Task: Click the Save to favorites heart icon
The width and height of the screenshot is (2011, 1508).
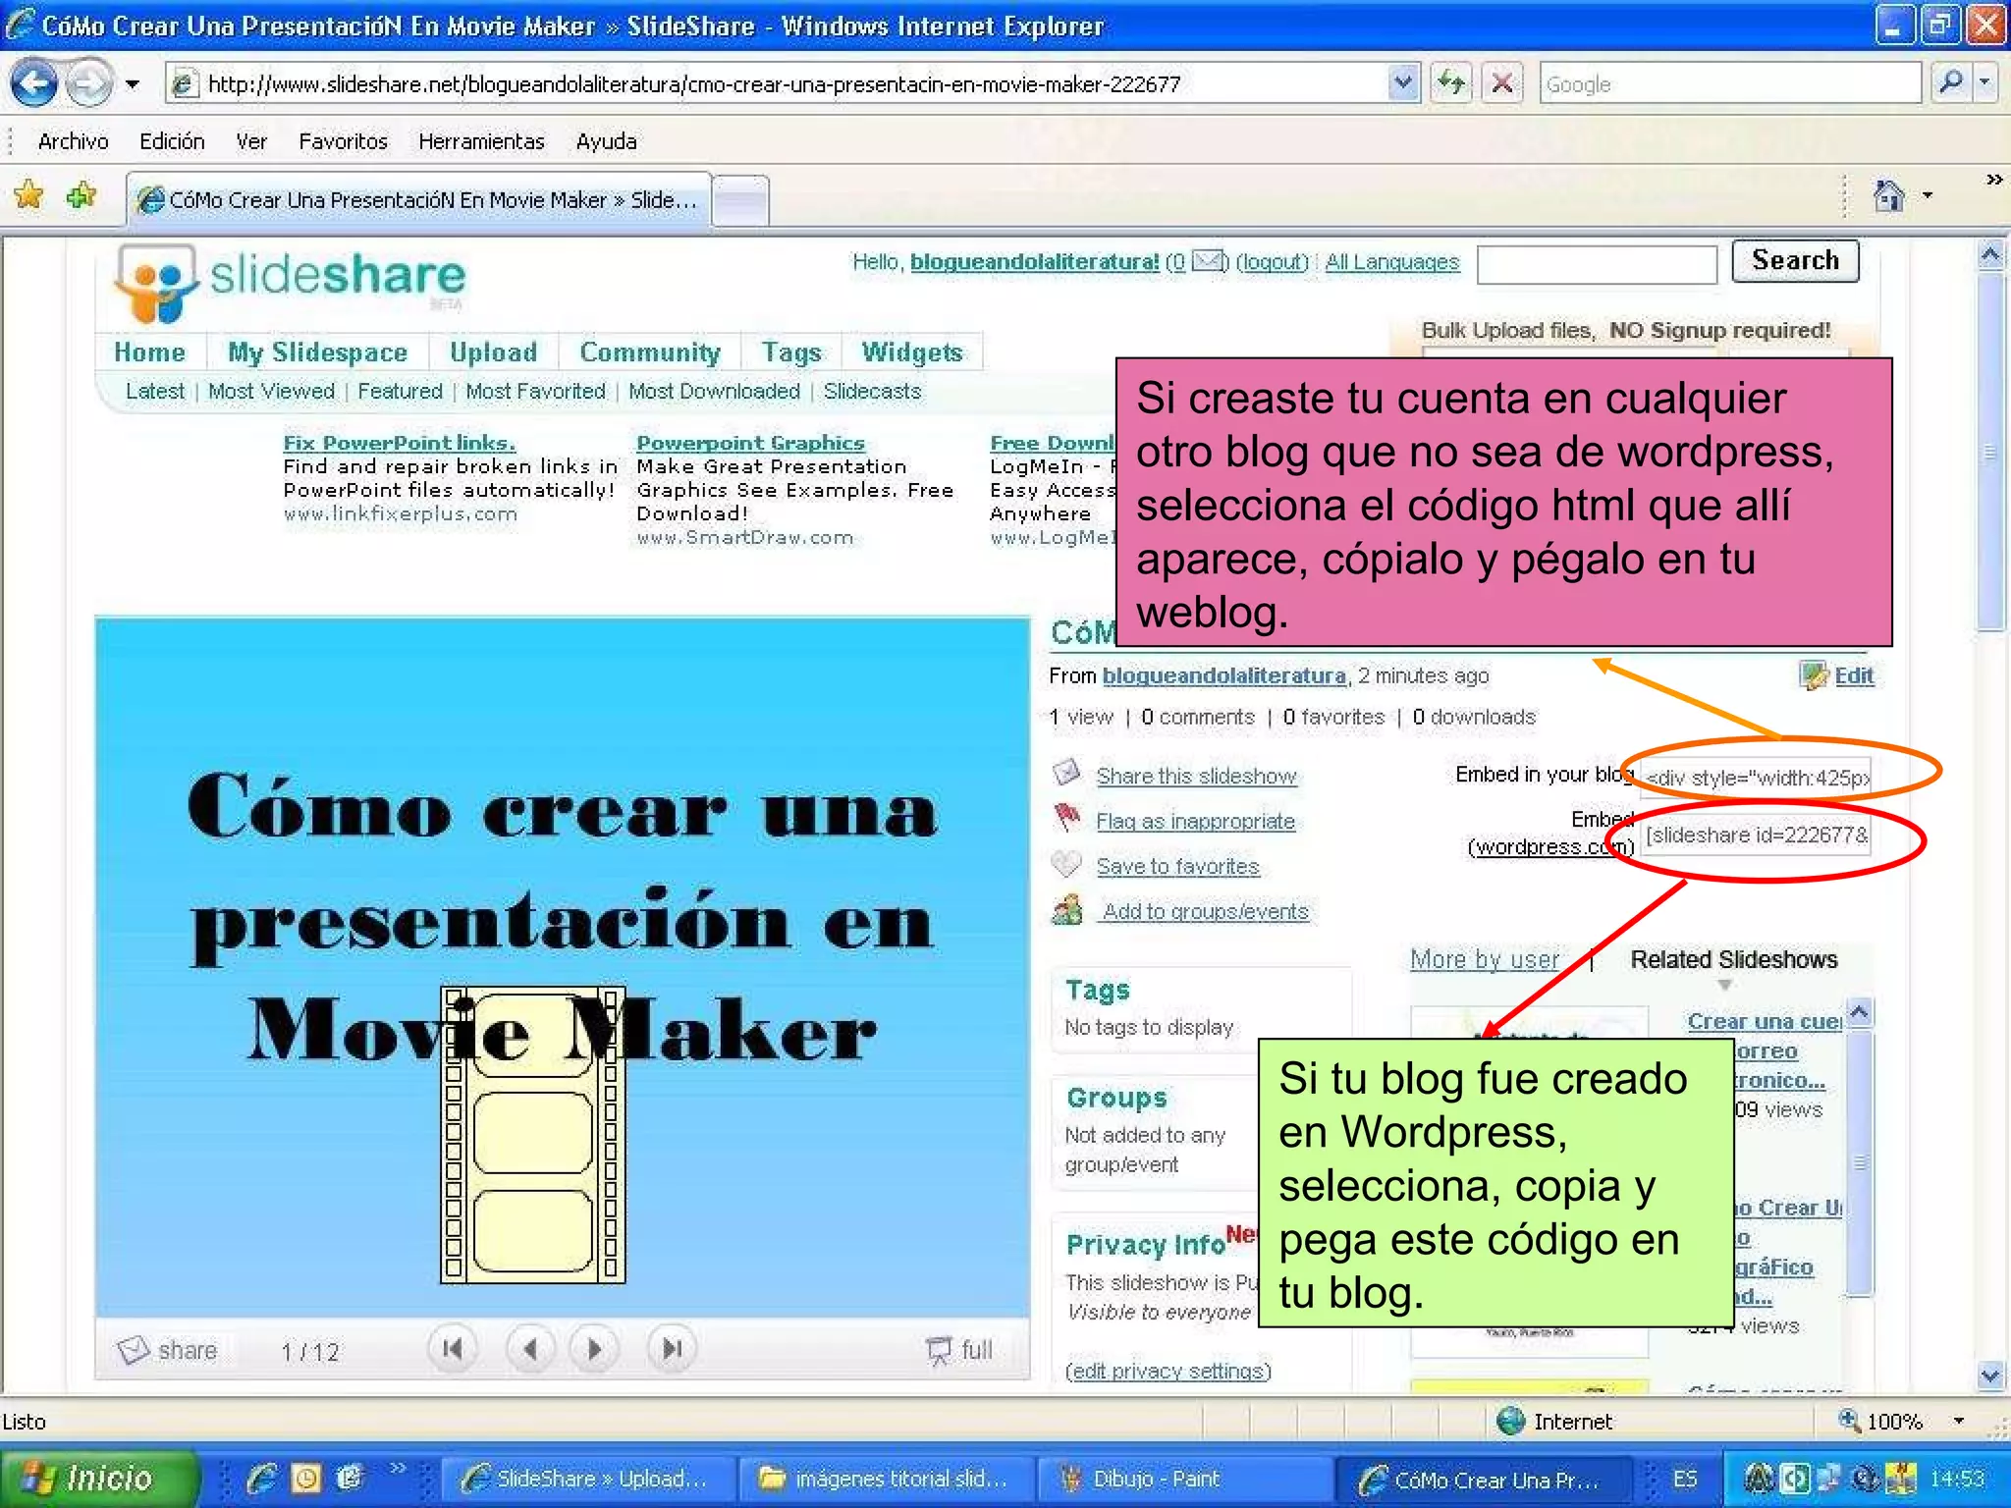Action: pos(1066,864)
